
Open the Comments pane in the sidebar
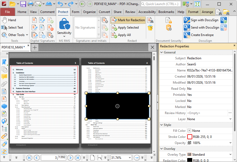coord(4,77)
